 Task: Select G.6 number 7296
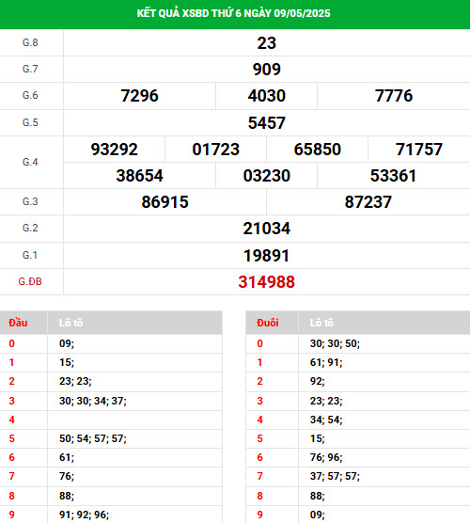tap(139, 96)
